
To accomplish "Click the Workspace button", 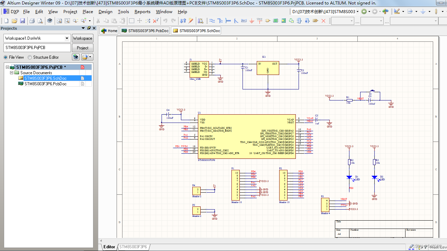I will (82, 38).
